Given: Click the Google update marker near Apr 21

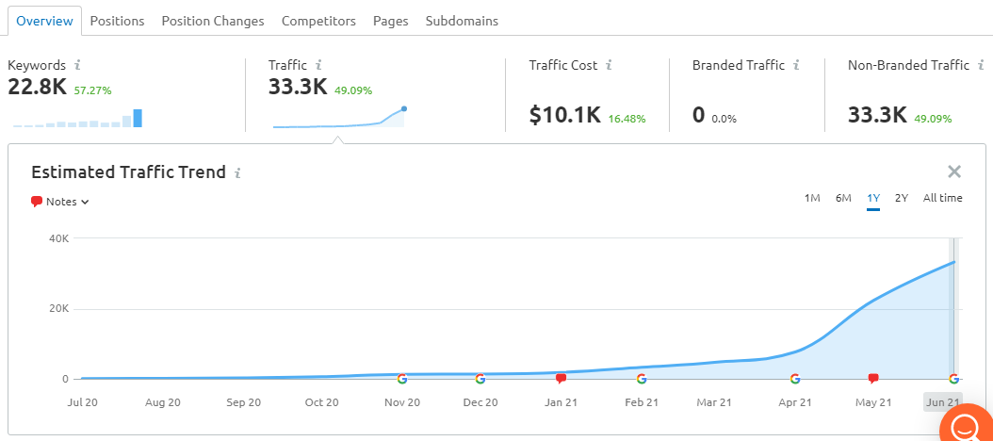Looking at the screenshot, I should click(795, 379).
